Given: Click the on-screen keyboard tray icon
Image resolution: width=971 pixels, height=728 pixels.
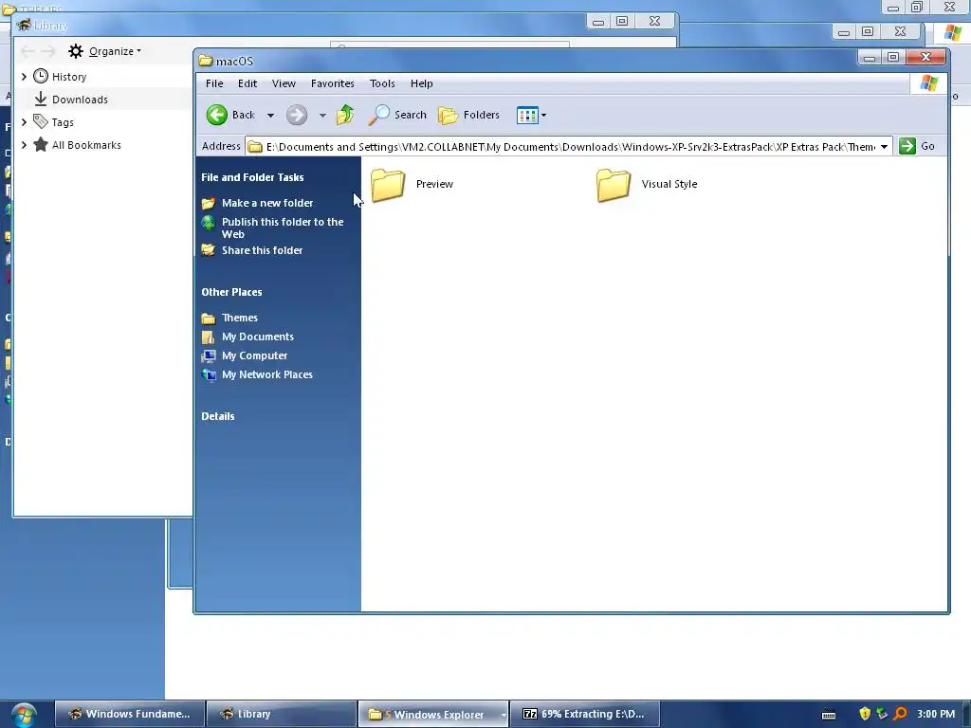Looking at the screenshot, I should [x=829, y=715].
